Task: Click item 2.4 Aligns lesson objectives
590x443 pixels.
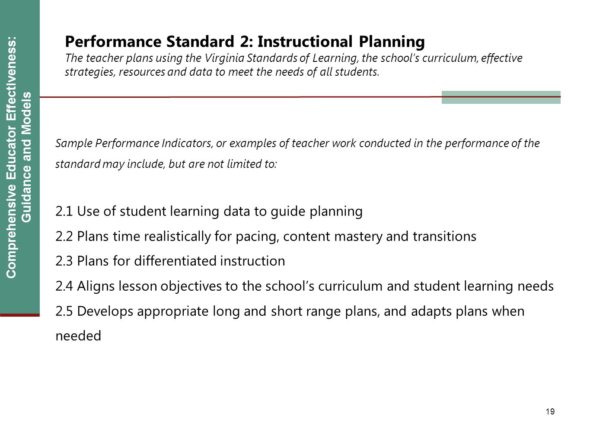Action: tap(305, 286)
